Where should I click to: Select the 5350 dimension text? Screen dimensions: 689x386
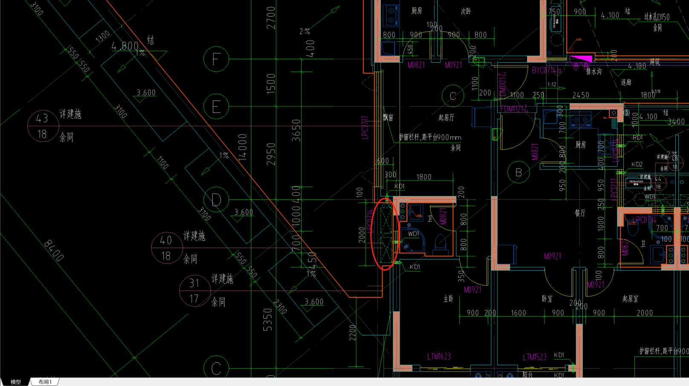[x=267, y=320]
